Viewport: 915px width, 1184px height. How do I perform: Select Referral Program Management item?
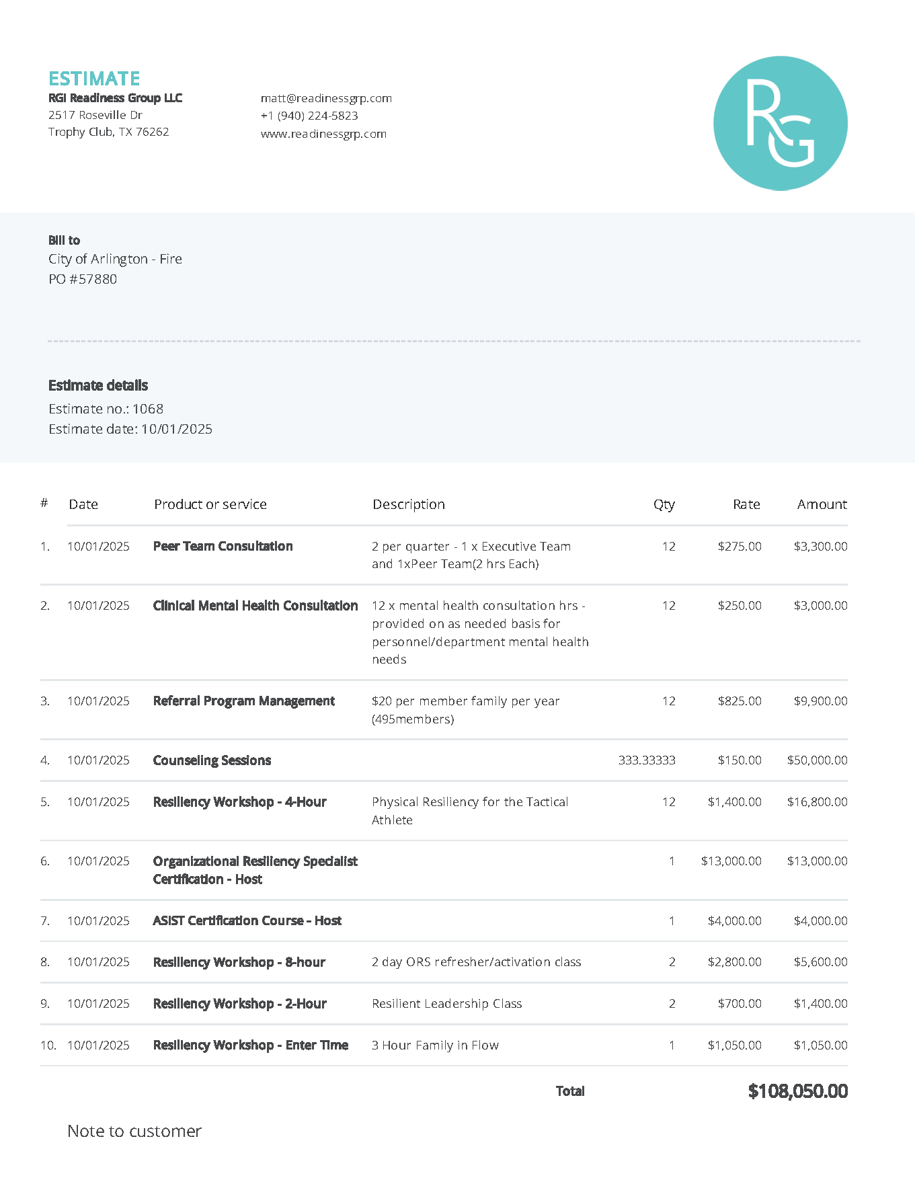click(243, 701)
